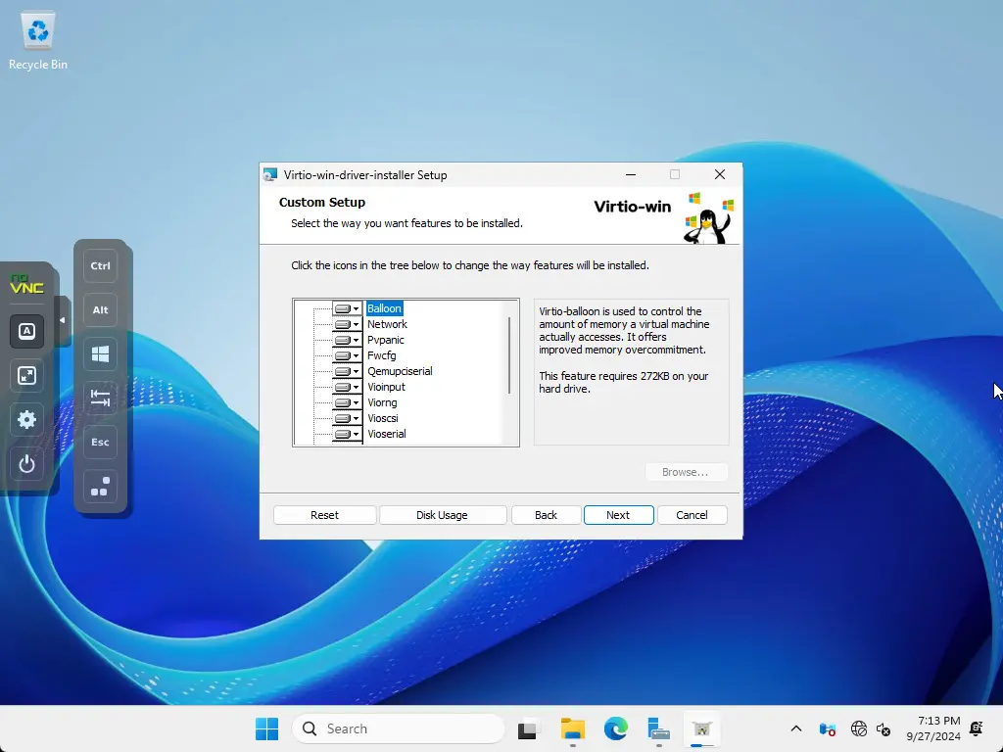Toggle the noVNC Windows key button

[x=100, y=354]
